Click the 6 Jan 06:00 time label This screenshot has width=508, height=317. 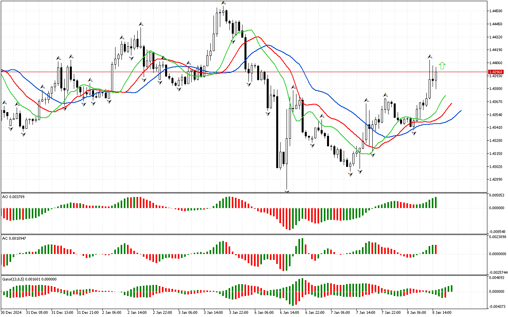click(x=265, y=312)
